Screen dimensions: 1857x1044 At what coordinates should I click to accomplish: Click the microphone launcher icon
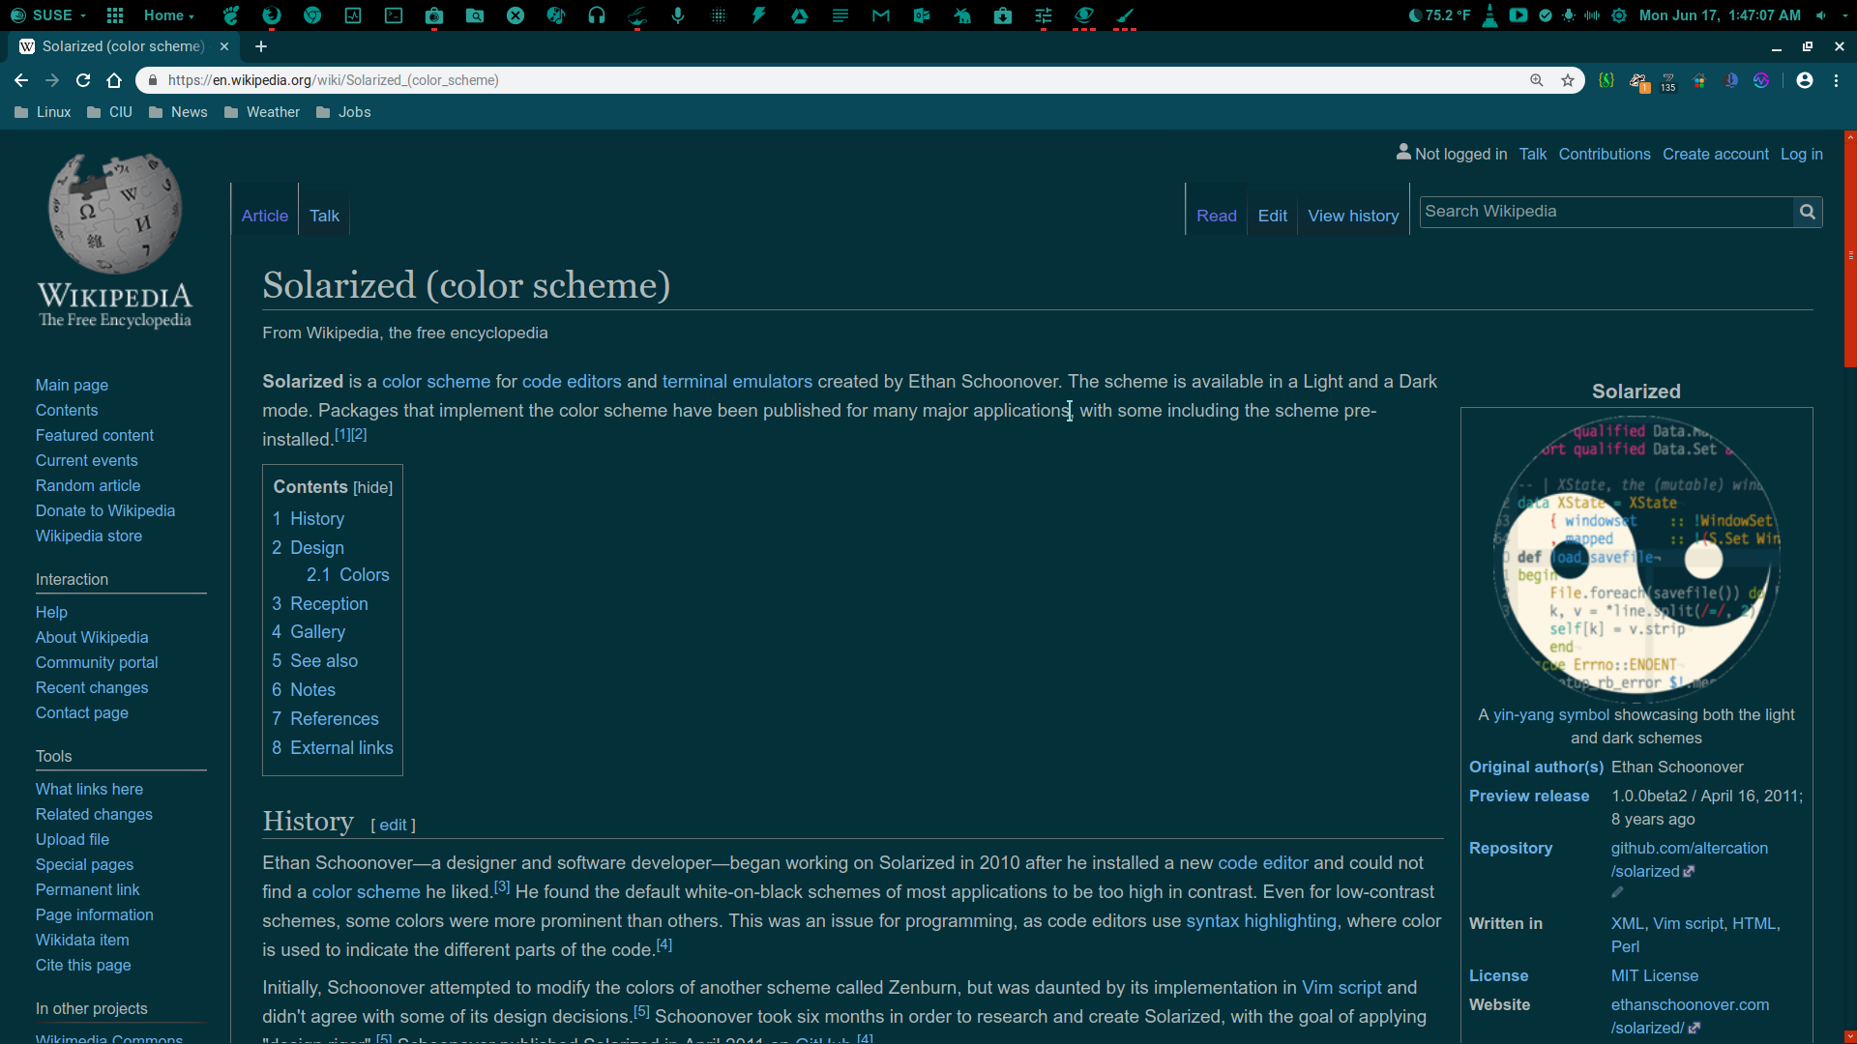(x=678, y=15)
